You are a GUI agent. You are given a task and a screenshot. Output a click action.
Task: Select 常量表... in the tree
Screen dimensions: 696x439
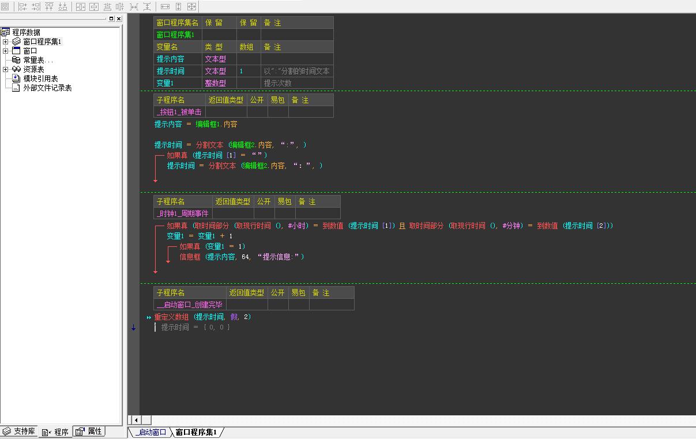click(38, 60)
